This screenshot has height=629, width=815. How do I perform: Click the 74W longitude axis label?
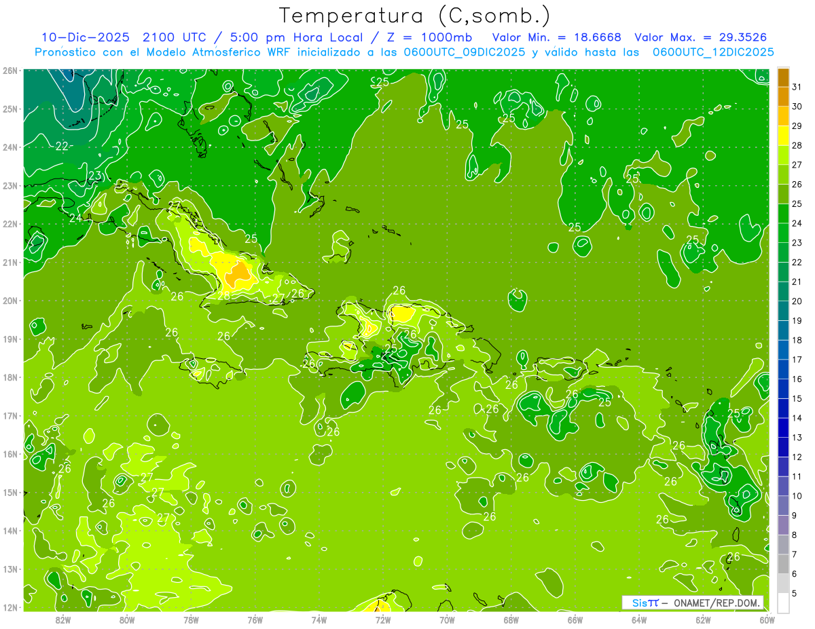(x=319, y=620)
